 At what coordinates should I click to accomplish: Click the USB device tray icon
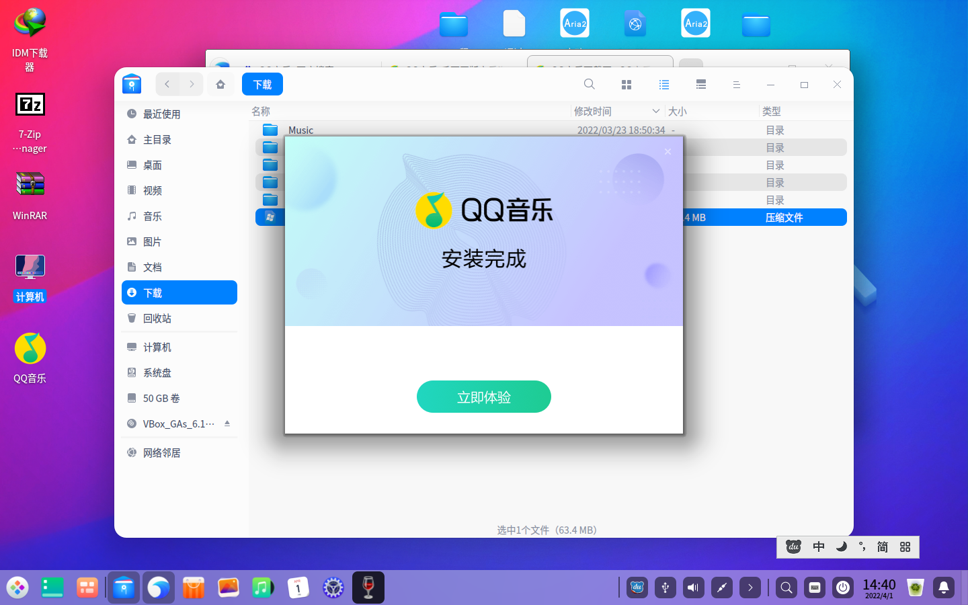click(665, 588)
